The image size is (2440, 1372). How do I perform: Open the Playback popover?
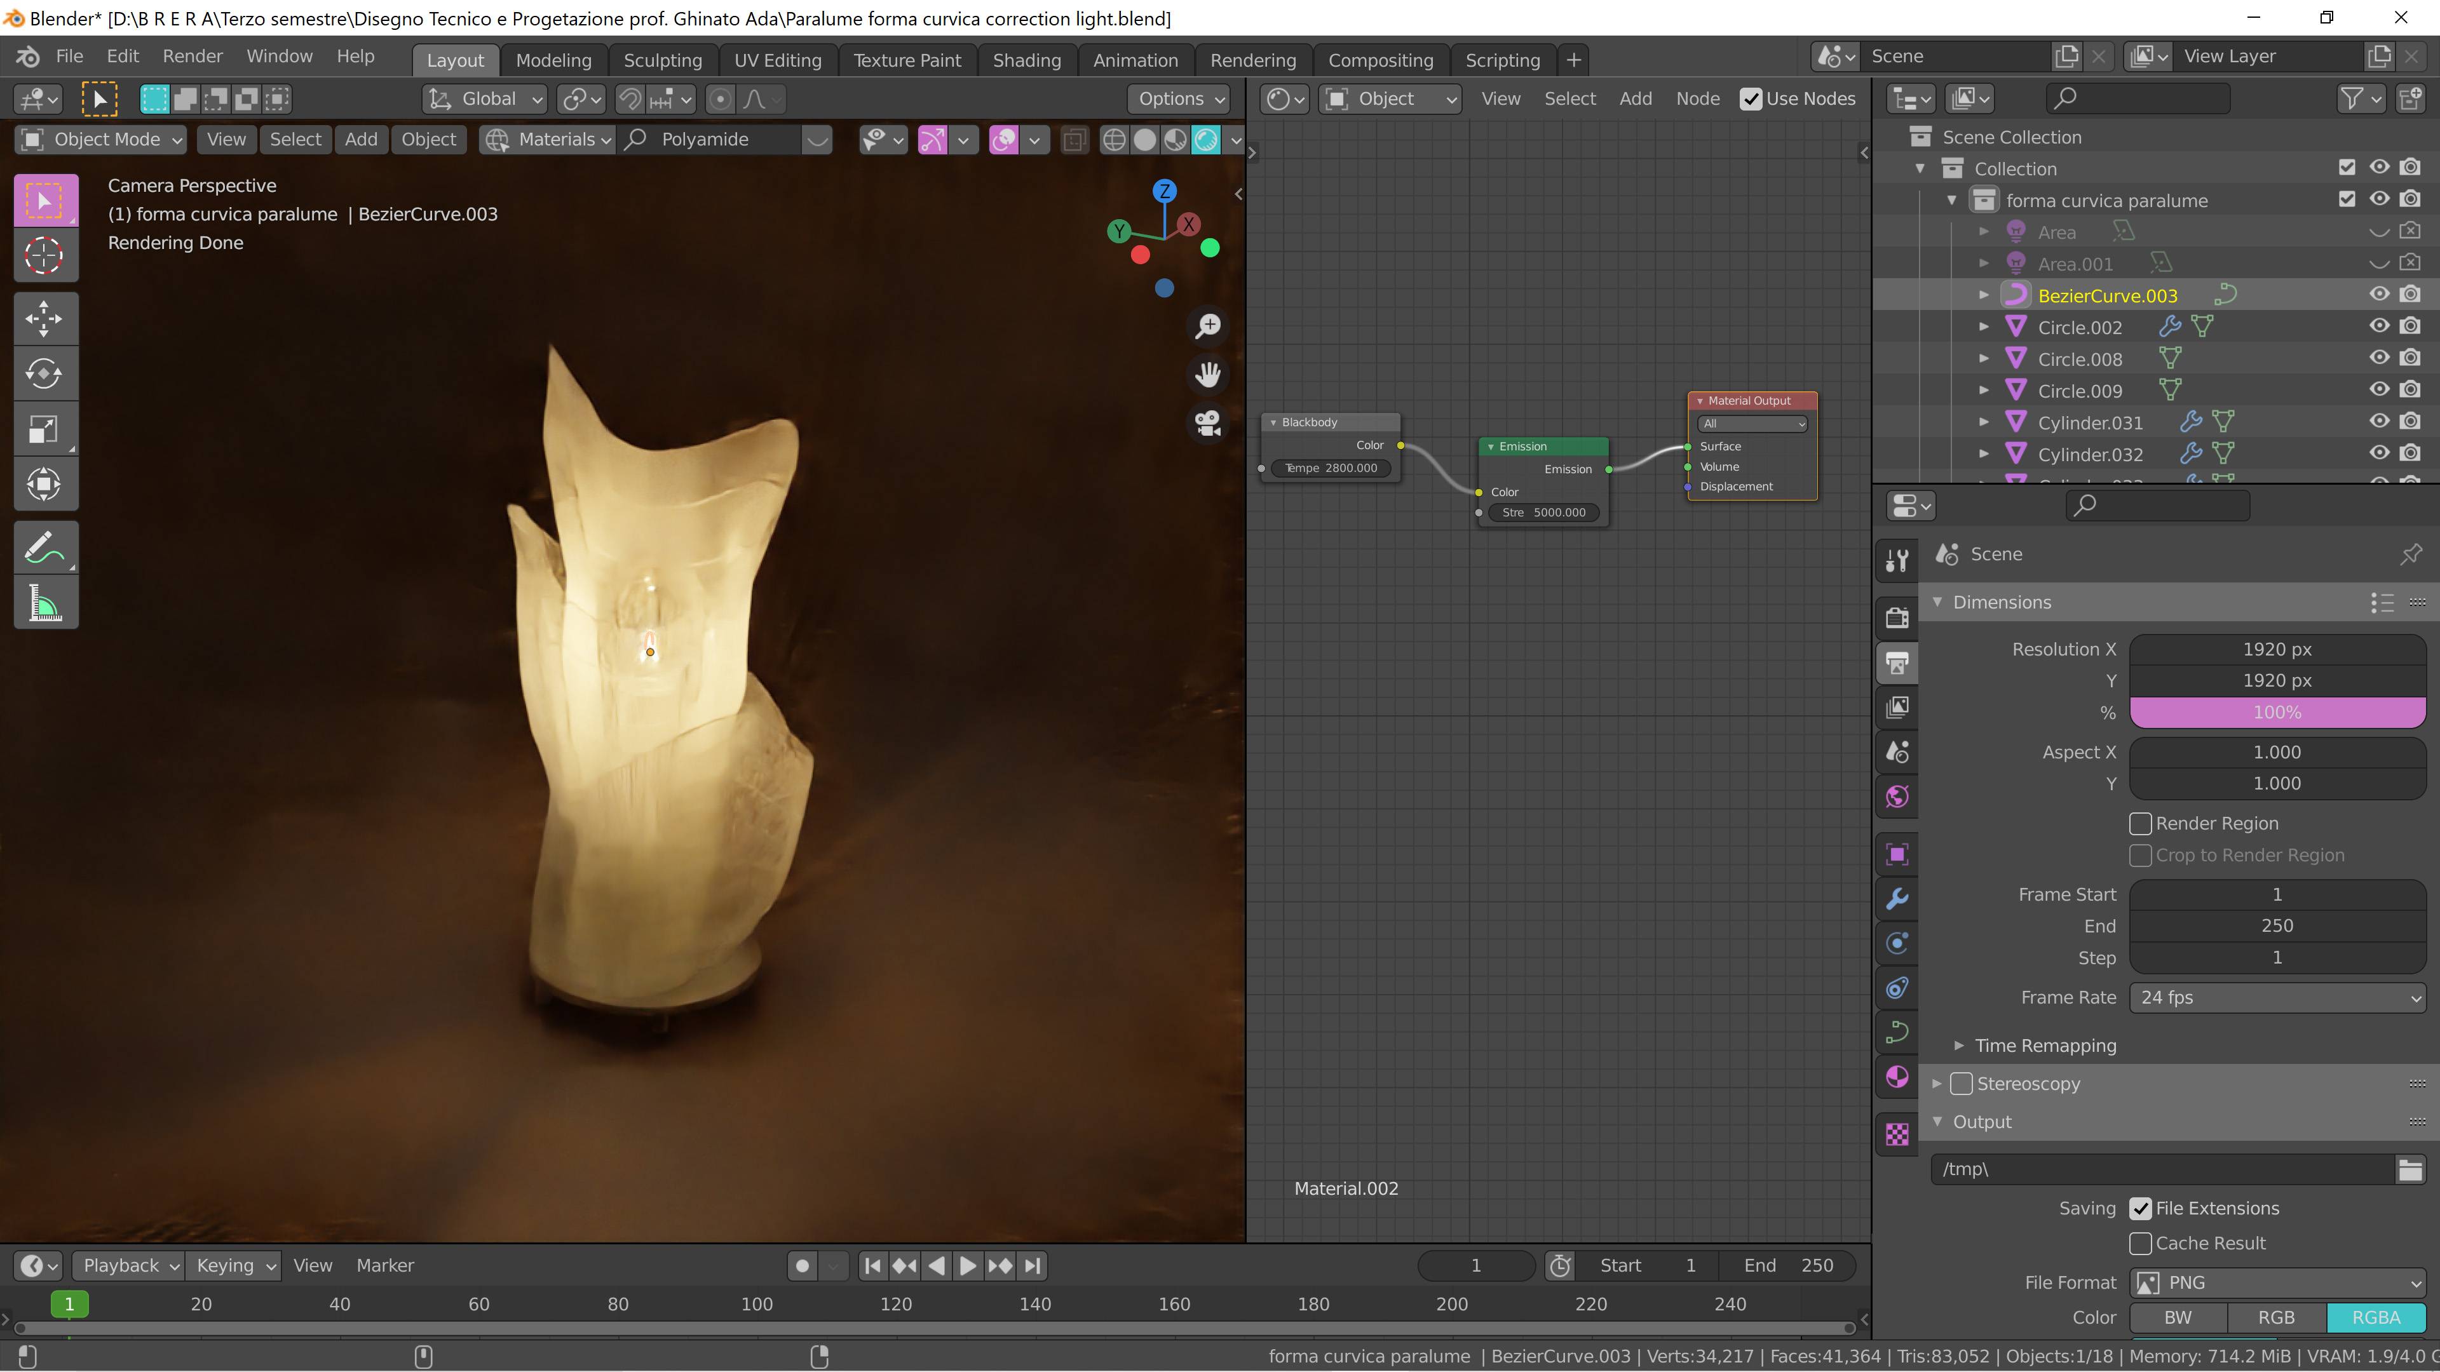pyautogui.click(x=129, y=1266)
